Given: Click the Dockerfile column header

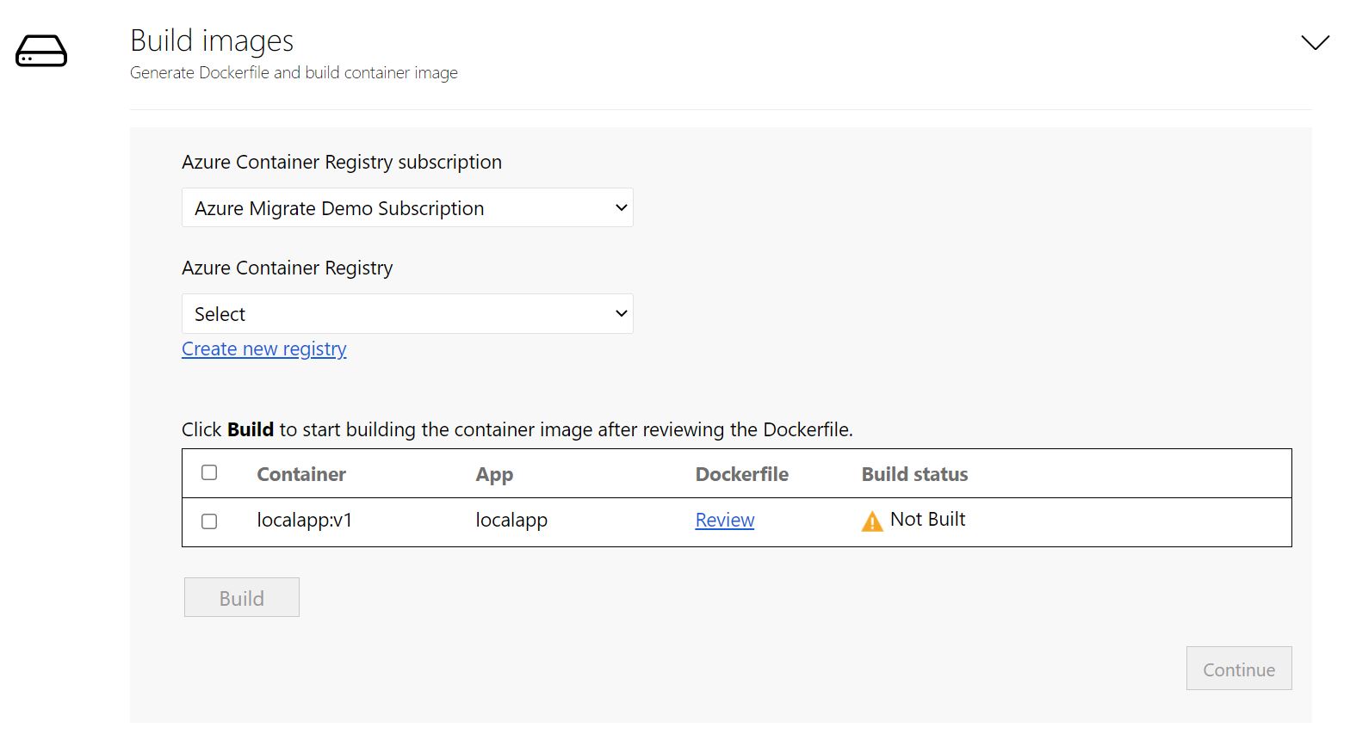Looking at the screenshot, I should tap(741, 474).
